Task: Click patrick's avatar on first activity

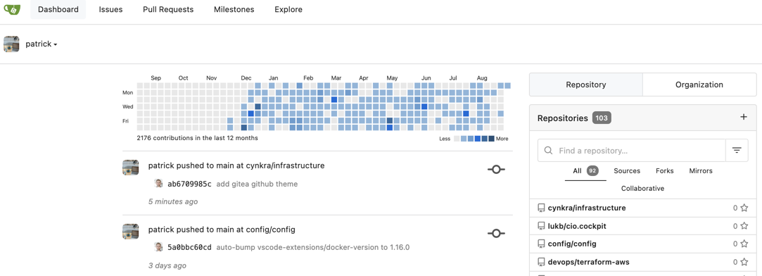Action: (x=130, y=168)
